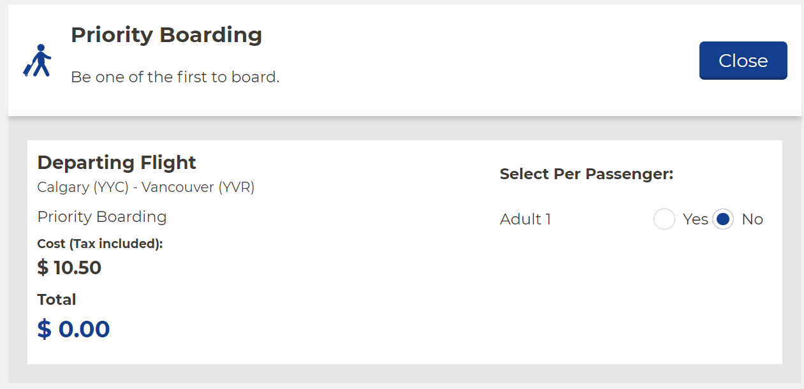Click the Priority Boarding label under the route
Viewport: 804px width, 389px height.
102,217
